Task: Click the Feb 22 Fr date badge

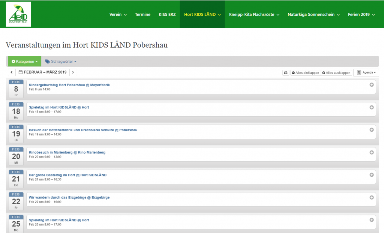Action: (x=16, y=201)
